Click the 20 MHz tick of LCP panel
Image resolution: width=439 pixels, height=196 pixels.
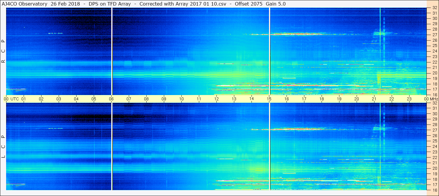coord(434,168)
